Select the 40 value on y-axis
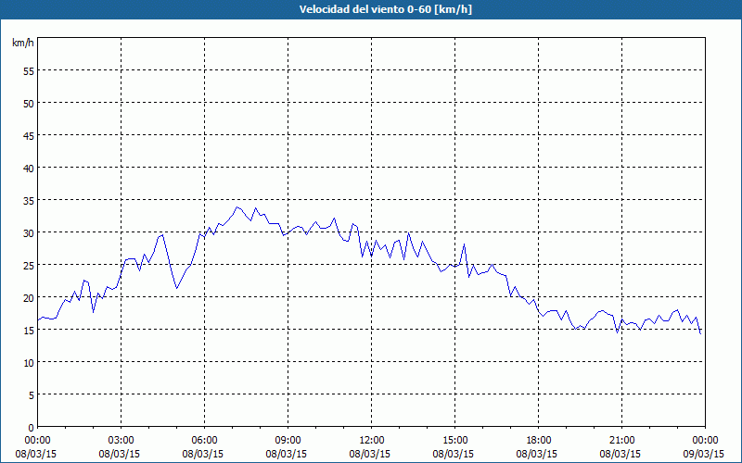742x463 pixels. click(29, 169)
